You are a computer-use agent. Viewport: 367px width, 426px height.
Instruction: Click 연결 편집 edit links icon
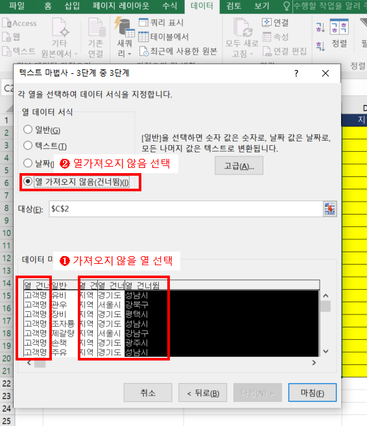coord(267,51)
